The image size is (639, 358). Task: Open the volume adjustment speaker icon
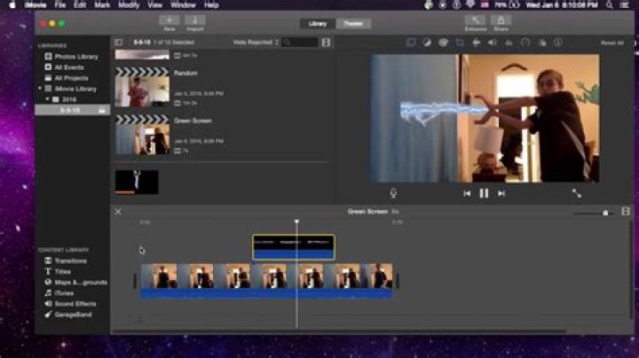pos(493,43)
